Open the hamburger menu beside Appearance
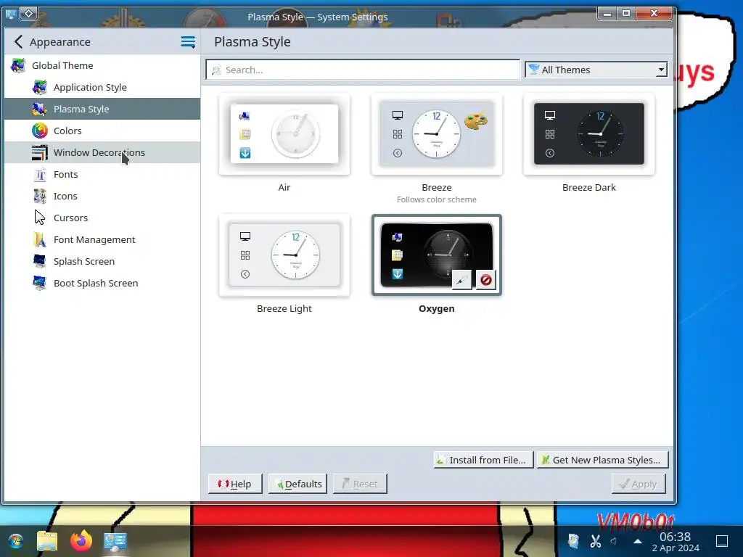 pos(188,41)
